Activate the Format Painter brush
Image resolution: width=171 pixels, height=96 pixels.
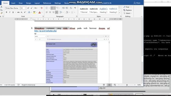1,13
